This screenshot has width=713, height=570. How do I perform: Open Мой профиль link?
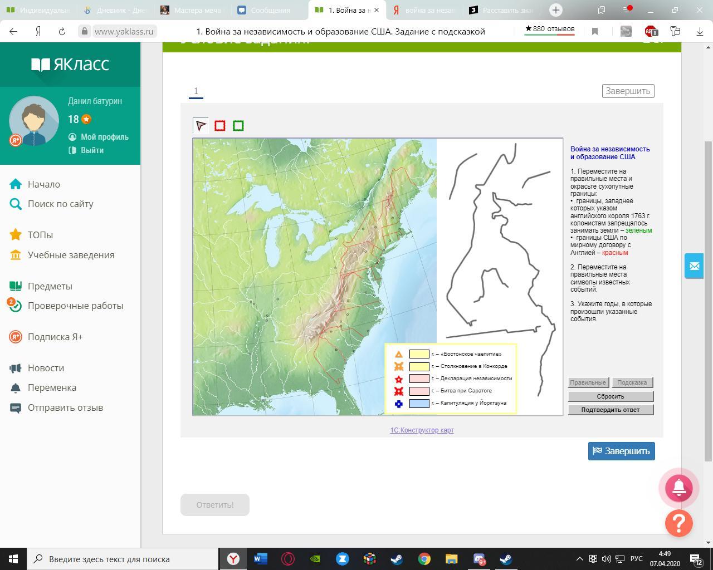click(99, 137)
